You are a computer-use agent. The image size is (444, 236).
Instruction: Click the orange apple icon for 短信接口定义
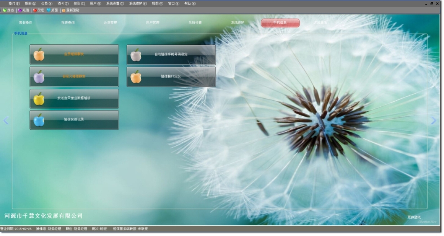(136, 77)
